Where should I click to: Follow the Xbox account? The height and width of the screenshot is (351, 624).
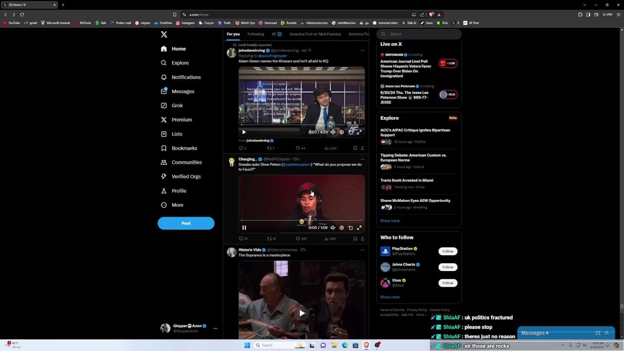tap(448, 283)
